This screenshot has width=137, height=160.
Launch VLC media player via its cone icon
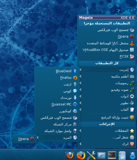[x=132, y=43]
